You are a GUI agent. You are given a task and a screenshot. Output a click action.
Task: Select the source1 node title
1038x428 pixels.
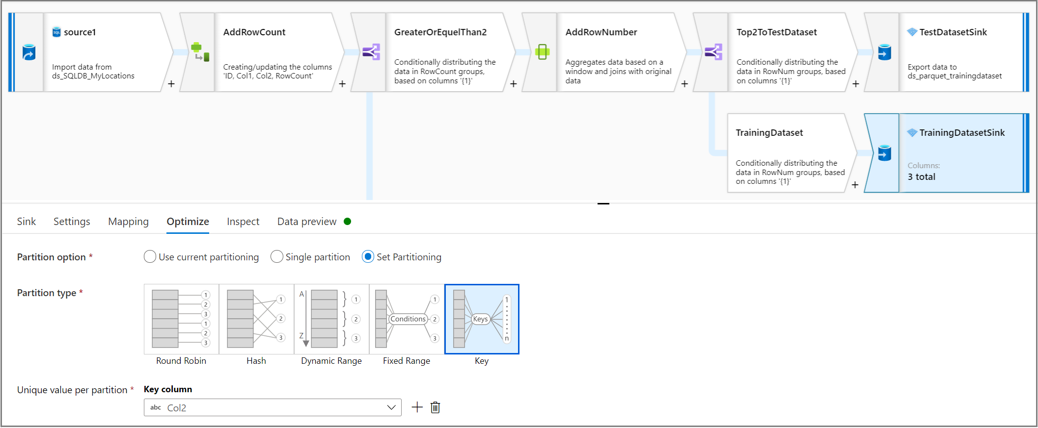pyautogui.click(x=80, y=32)
